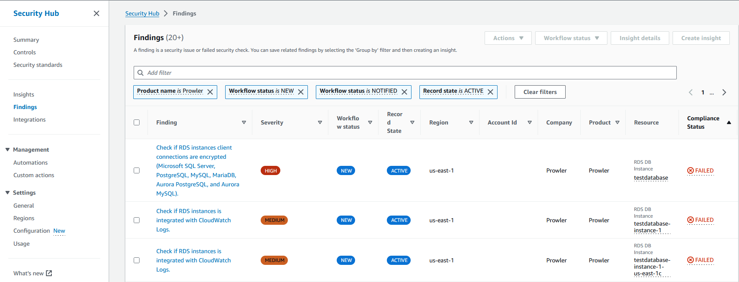Click the Add filter search field
This screenshot has height=282, width=739.
405,73
